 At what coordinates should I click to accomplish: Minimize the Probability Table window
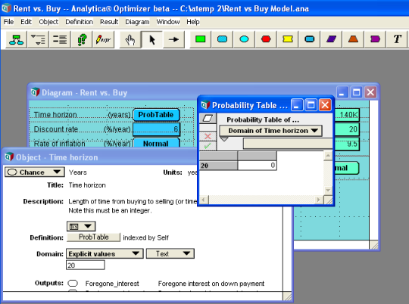[297, 105]
